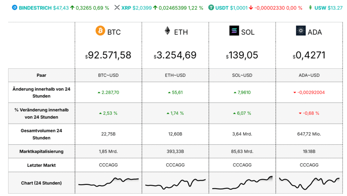Click the USDT Tether ticker icon
This screenshot has height=196, width=347.
211,8
